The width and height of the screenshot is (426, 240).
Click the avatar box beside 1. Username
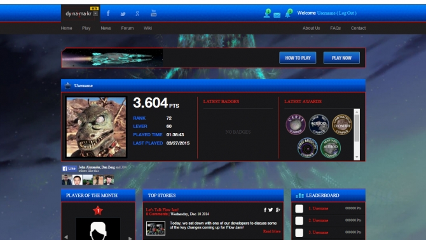point(299,209)
